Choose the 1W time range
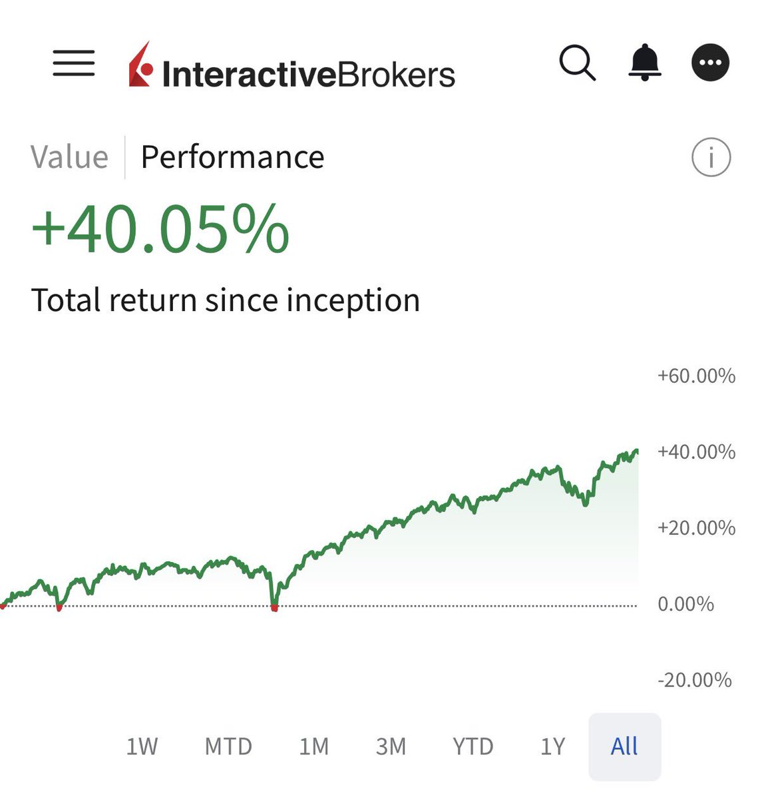Screen dimensions: 764x799 [142, 746]
